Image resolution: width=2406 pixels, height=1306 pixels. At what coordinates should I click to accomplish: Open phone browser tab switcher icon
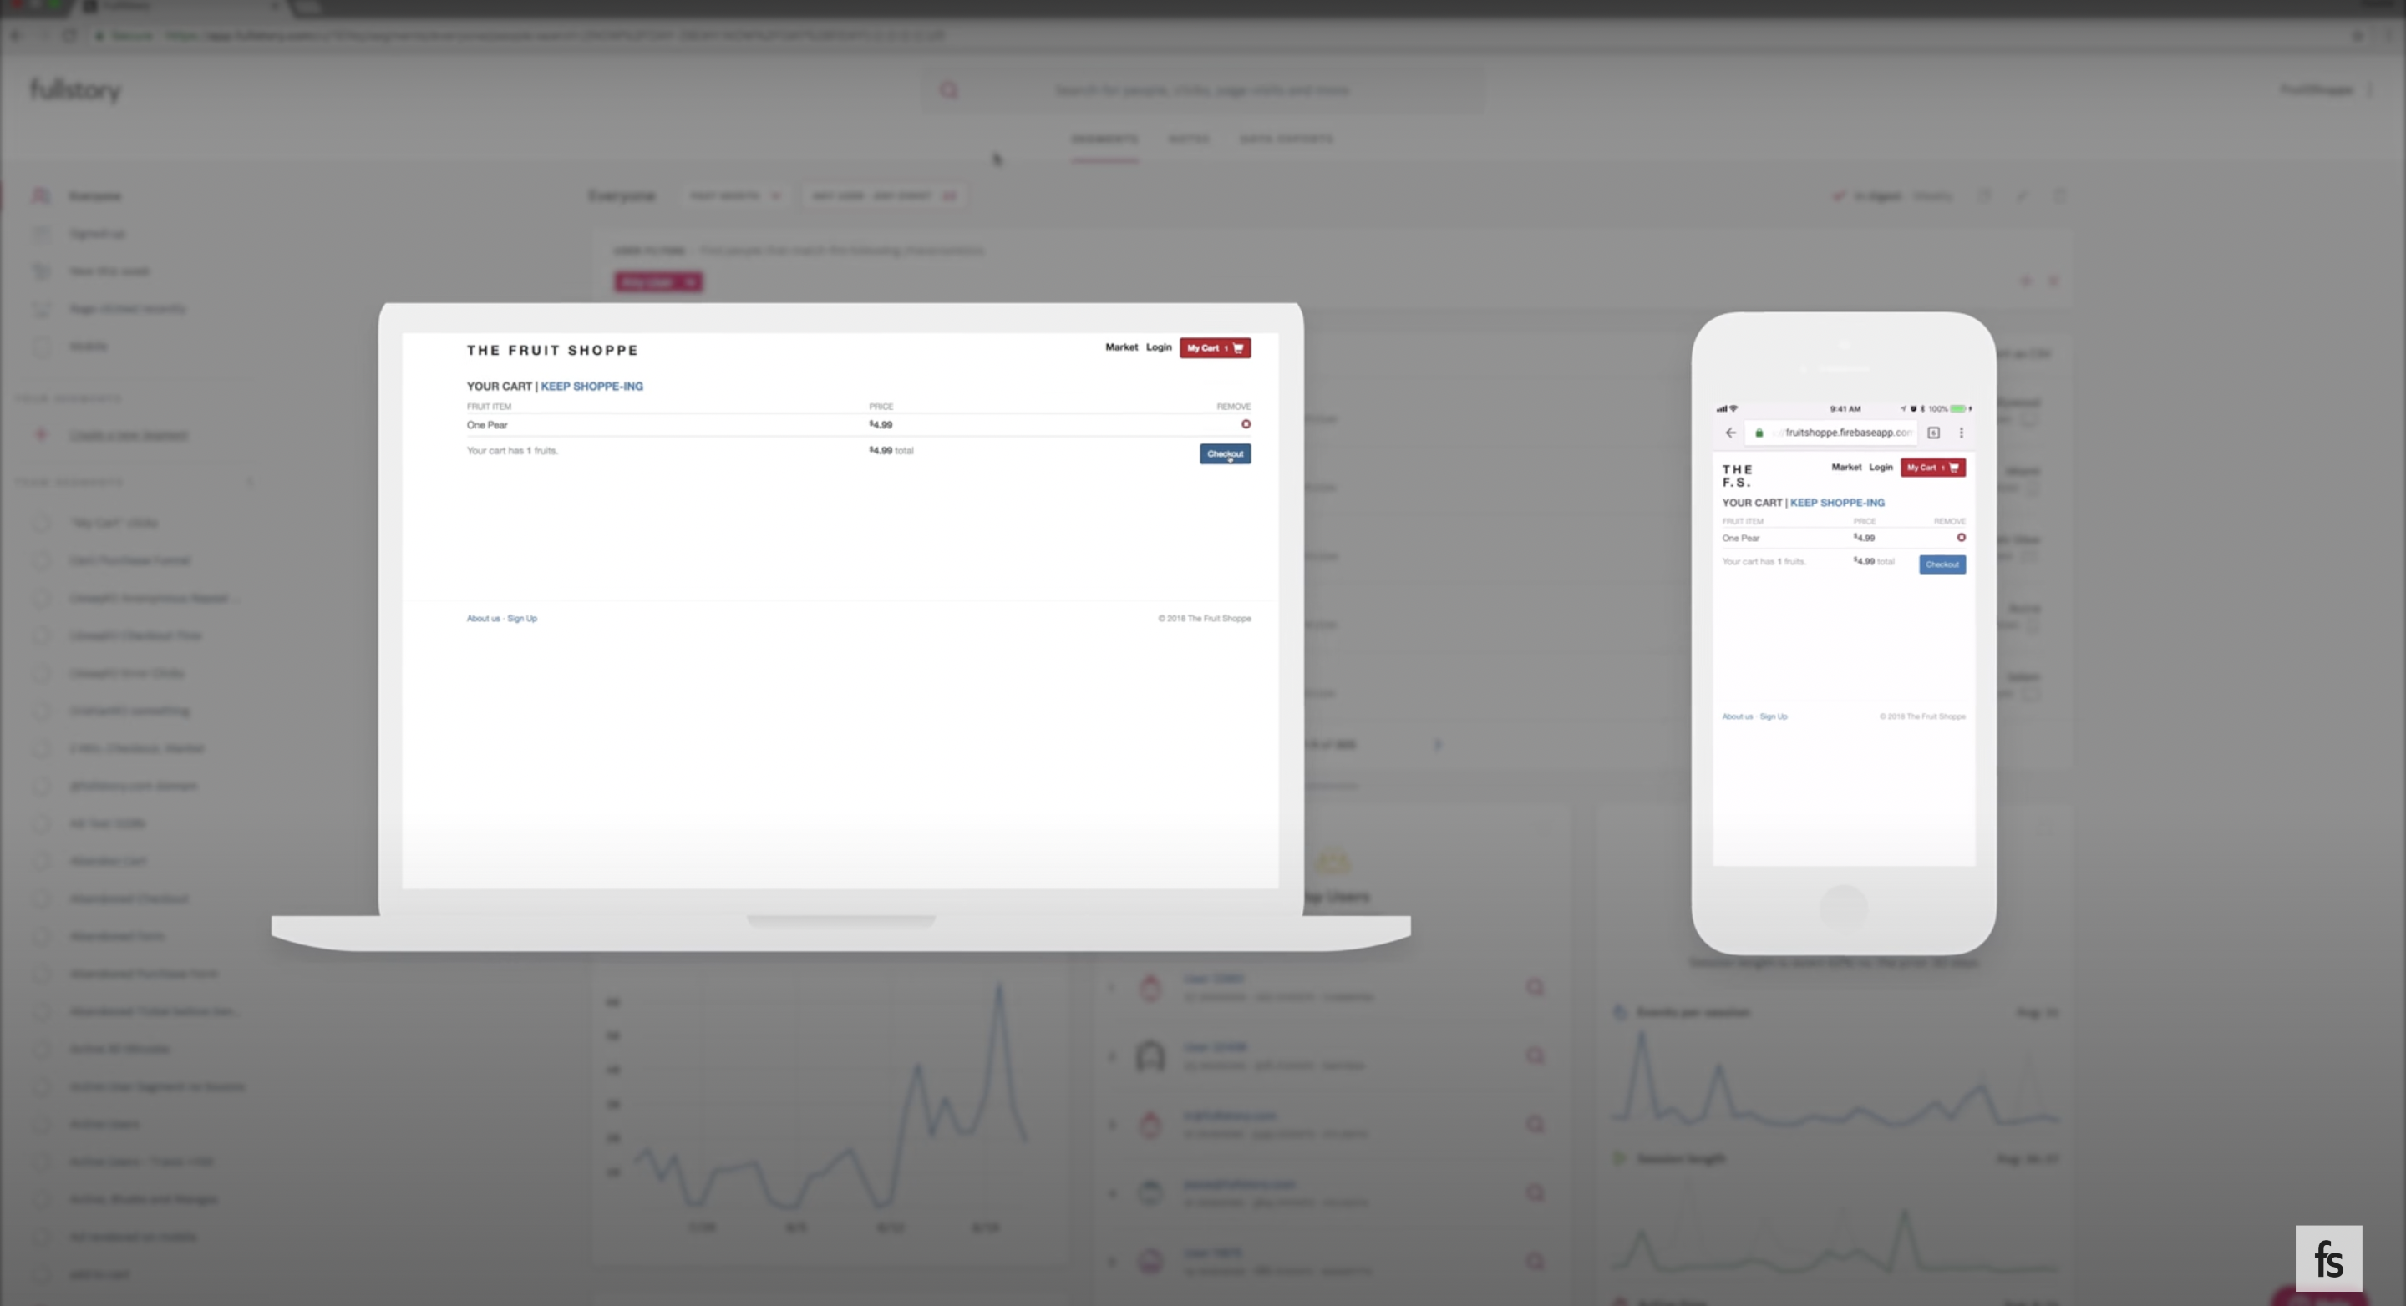point(1933,433)
